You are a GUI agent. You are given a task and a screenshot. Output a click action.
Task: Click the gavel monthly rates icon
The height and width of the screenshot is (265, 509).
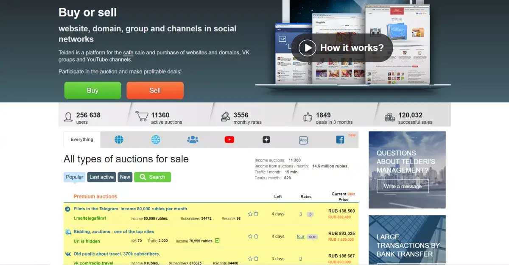(225, 117)
